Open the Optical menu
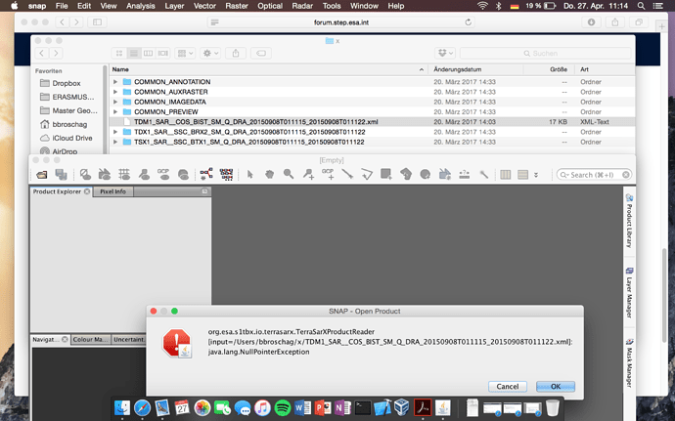 tap(270, 6)
